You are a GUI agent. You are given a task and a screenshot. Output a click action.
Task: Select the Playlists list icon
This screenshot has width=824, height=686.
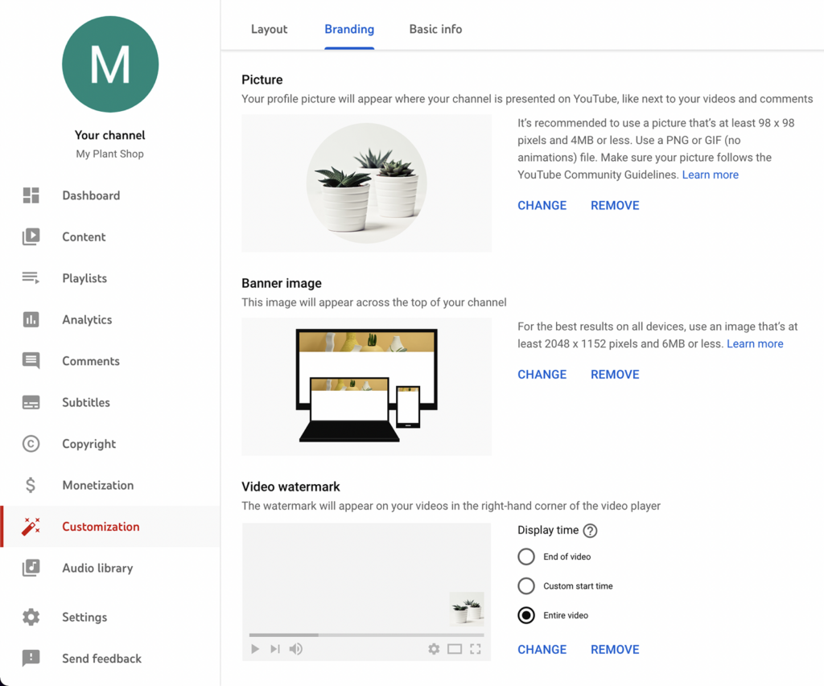point(31,278)
